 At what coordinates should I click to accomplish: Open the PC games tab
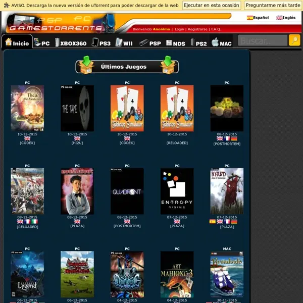[x=42, y=42]
